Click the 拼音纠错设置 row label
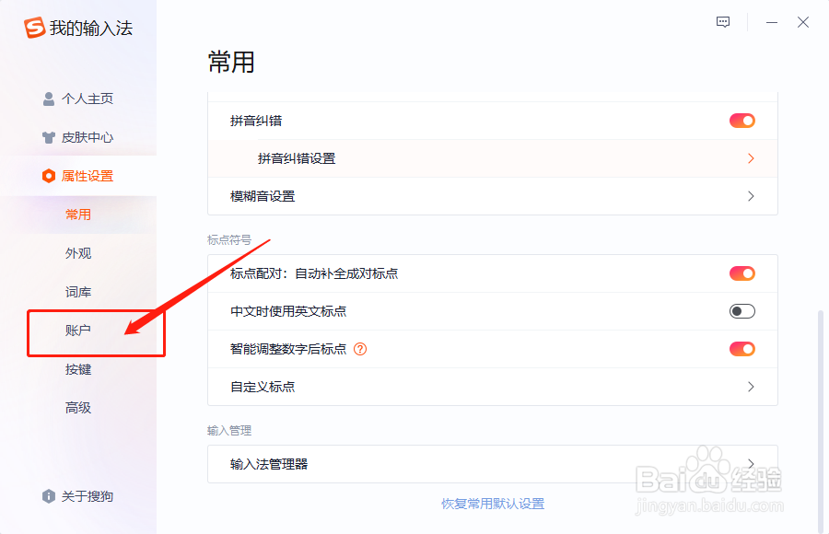Screen dimensions: 829x534 (297, 158)
